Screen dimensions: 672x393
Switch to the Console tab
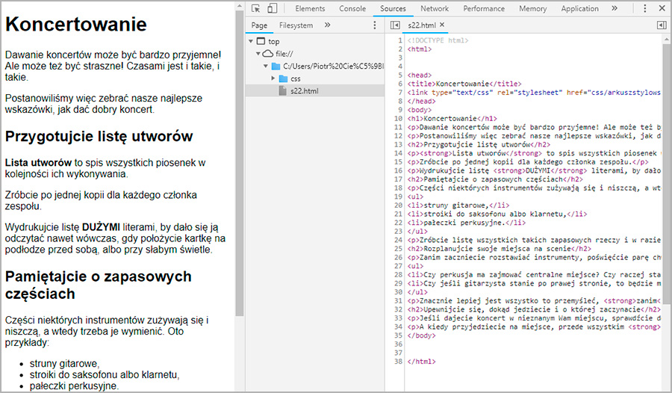352,8
